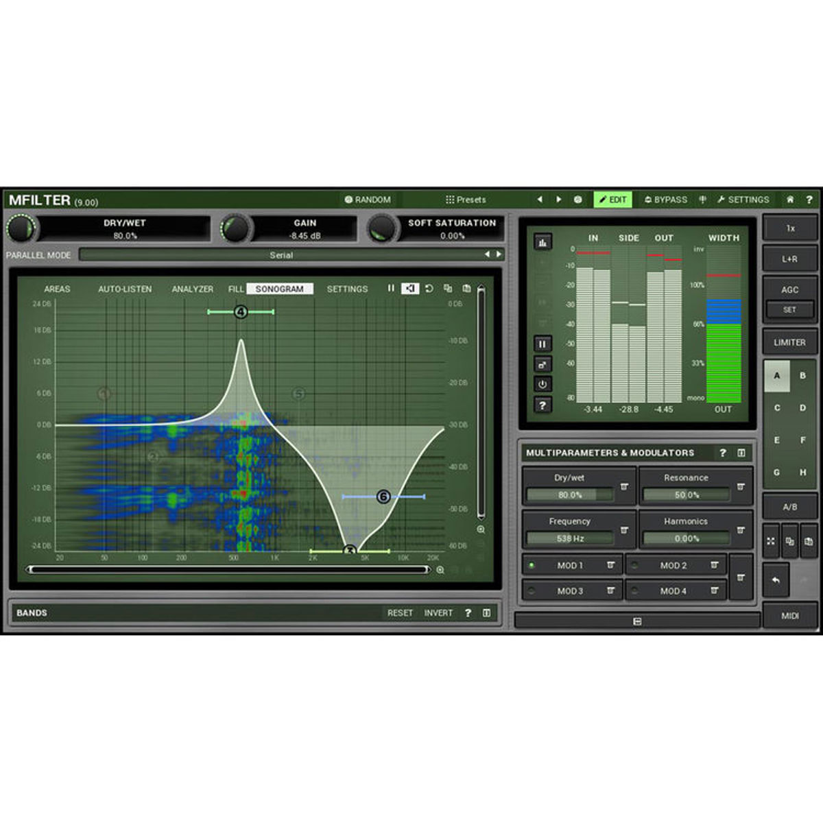823x823 pixels.
Task: Open the L+R channel mode selector
Action: click(790, 259)
